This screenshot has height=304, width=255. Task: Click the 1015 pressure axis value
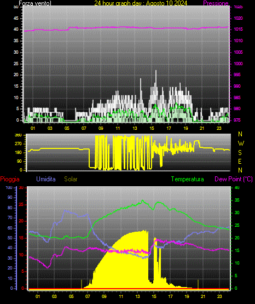coord(238,29)
